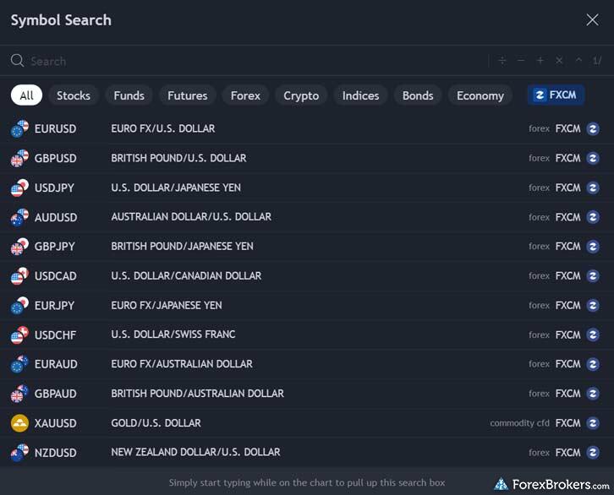Click the EURJPY flag pair icon
The height and width of the screenshot is (495, 614).
pos(19,306)
